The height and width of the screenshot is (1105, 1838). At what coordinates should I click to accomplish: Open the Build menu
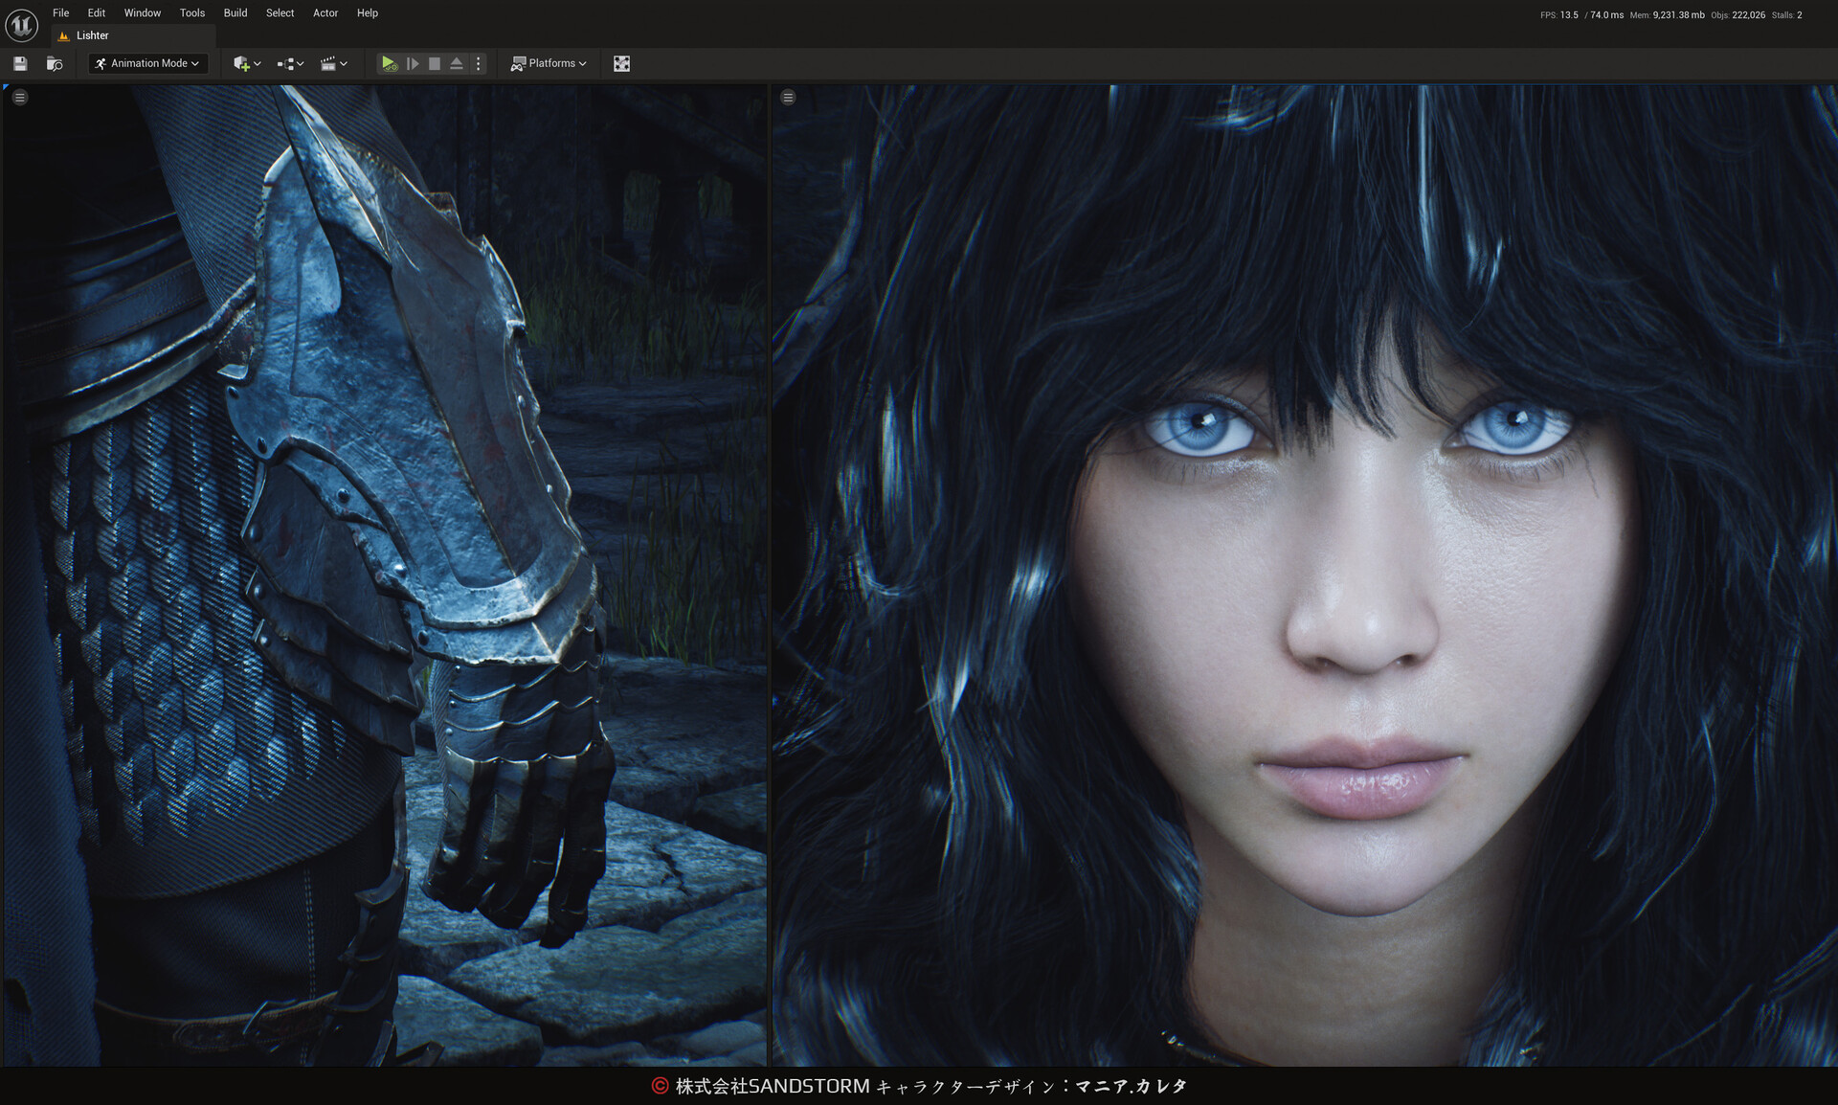tap(235, 13)
